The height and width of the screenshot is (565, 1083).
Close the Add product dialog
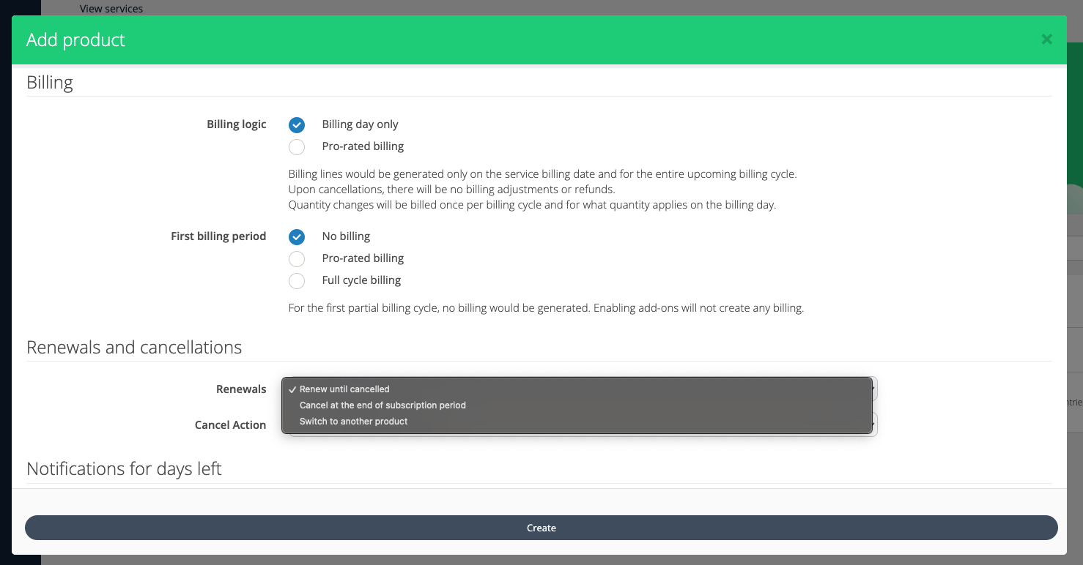pyautogui.click(x=1046, y=40)
